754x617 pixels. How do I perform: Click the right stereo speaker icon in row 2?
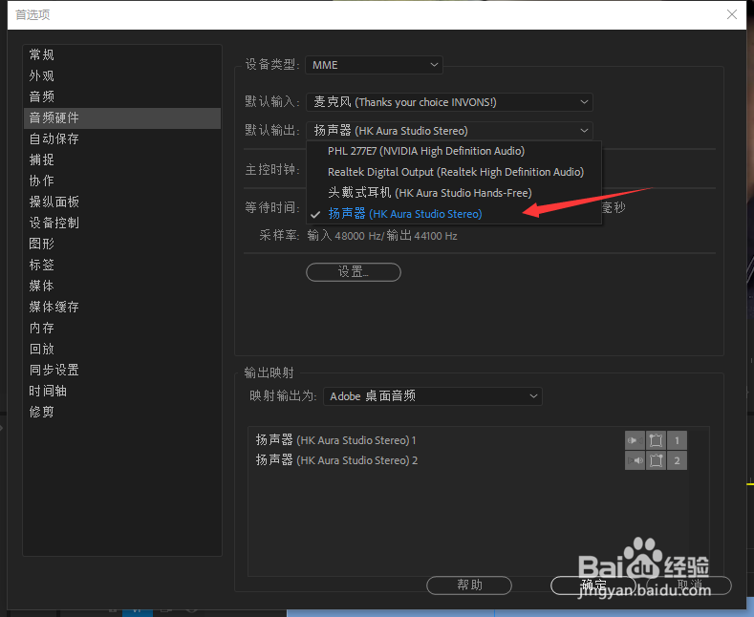[635, 460]
